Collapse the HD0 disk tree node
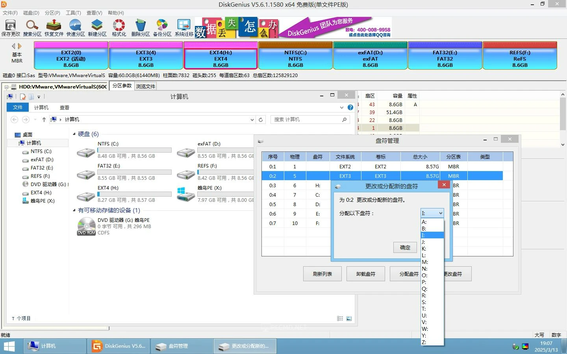Viewport: 567px width, 354px height. [7, 87]
